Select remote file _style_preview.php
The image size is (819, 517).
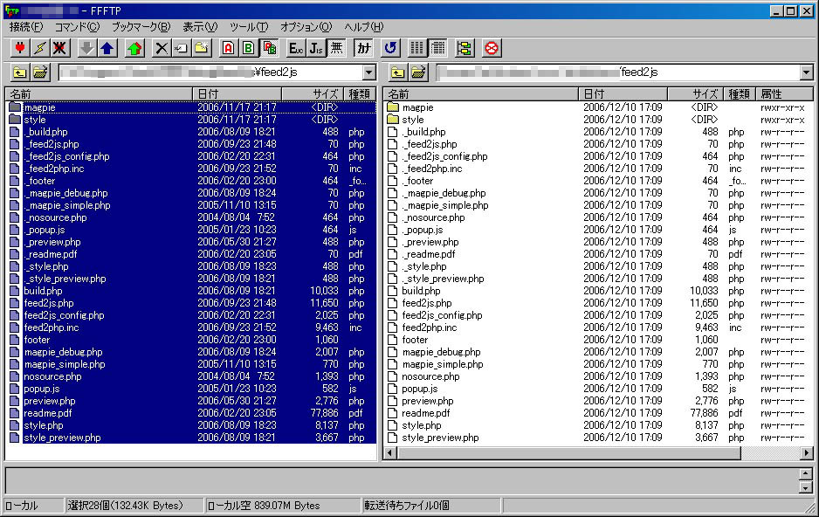[x=443, y=279]
